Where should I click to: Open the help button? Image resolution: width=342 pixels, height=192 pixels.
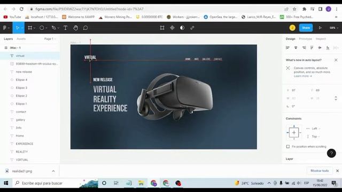pos(331,153)
